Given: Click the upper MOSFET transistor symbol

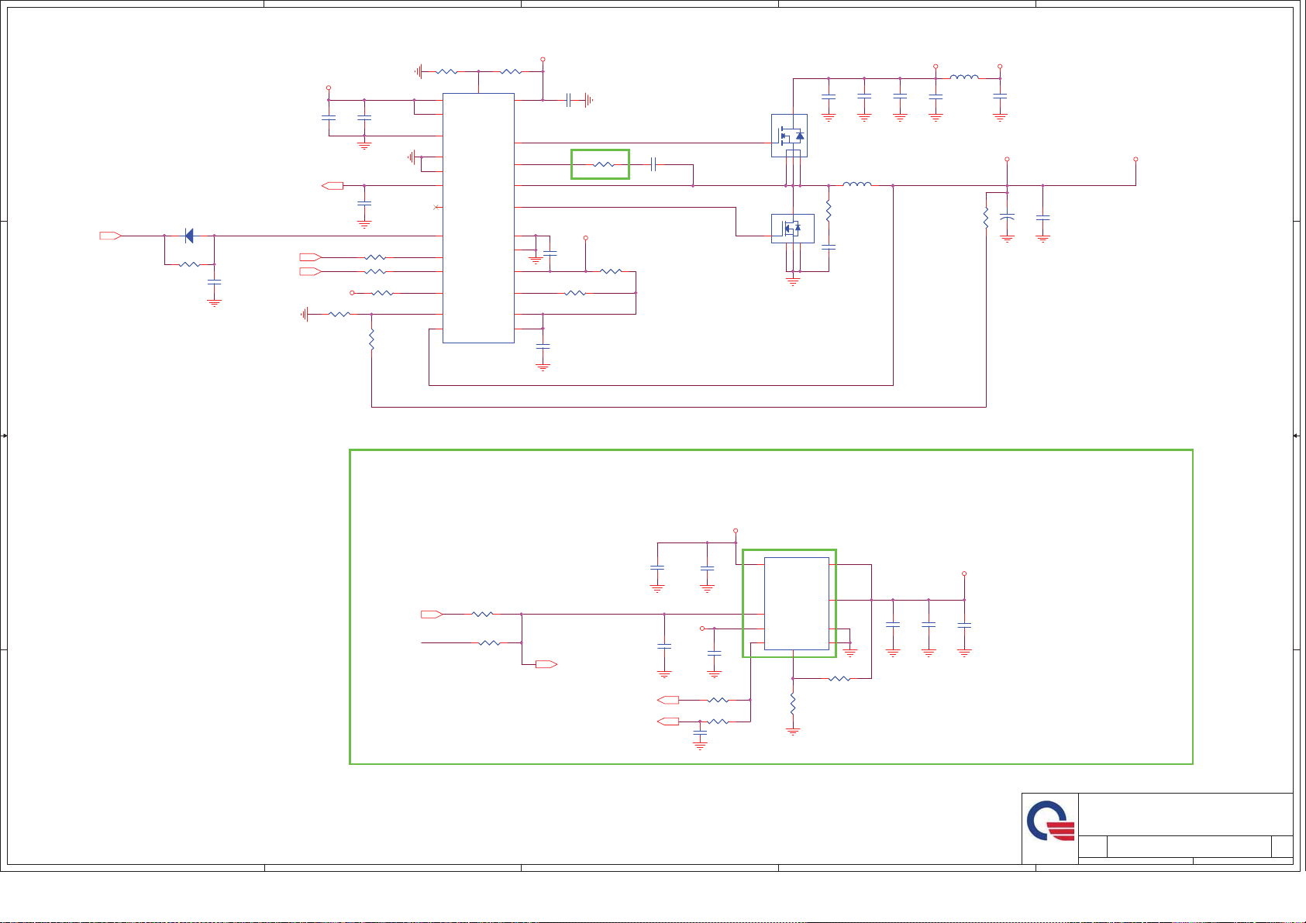Looking at the screenshot, I should tap(789, 136).
